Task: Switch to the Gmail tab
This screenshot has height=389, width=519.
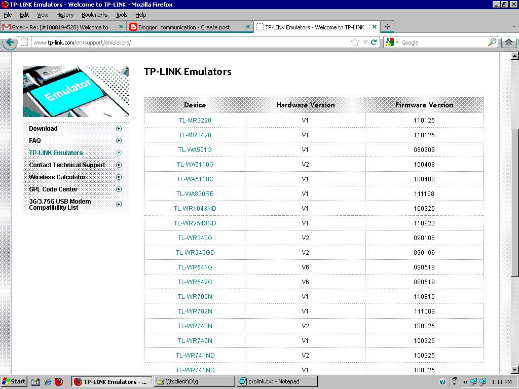Action: pos(63,27)
